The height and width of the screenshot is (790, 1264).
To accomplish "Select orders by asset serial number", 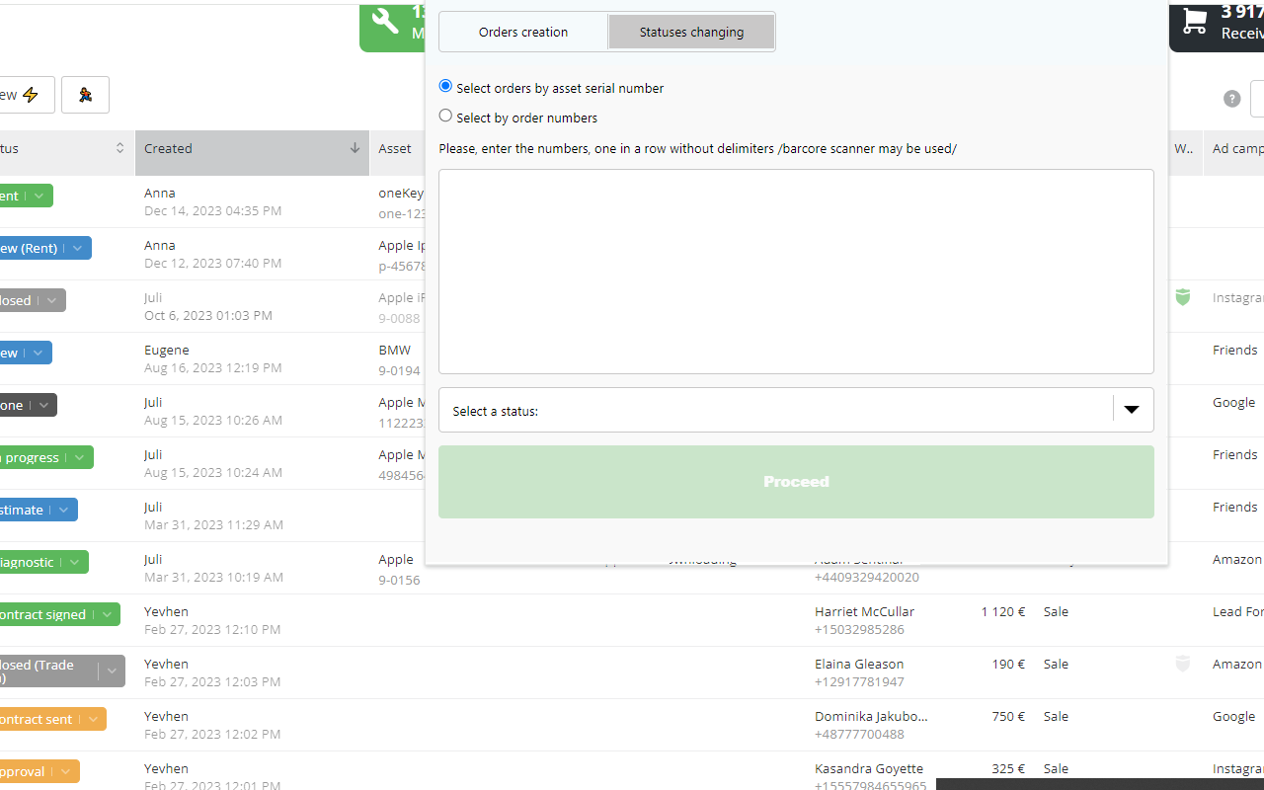I will [445, 86].
